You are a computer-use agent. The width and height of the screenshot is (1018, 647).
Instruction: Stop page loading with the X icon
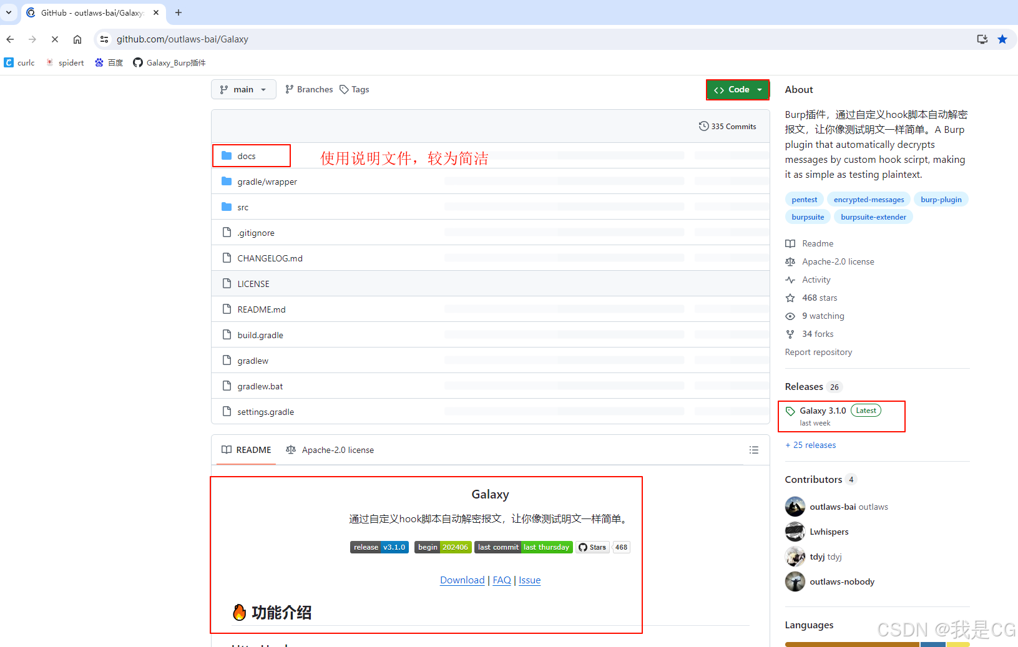55,39
